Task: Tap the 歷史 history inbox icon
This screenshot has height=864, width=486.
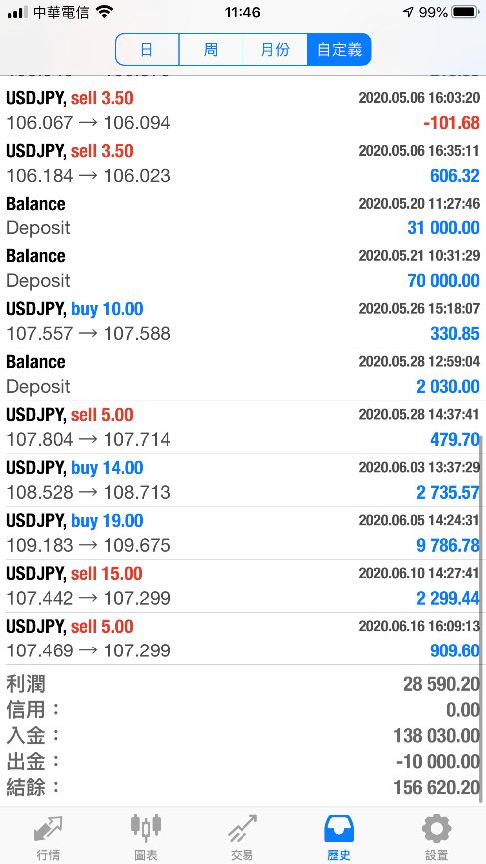Action: pos(339,829)
